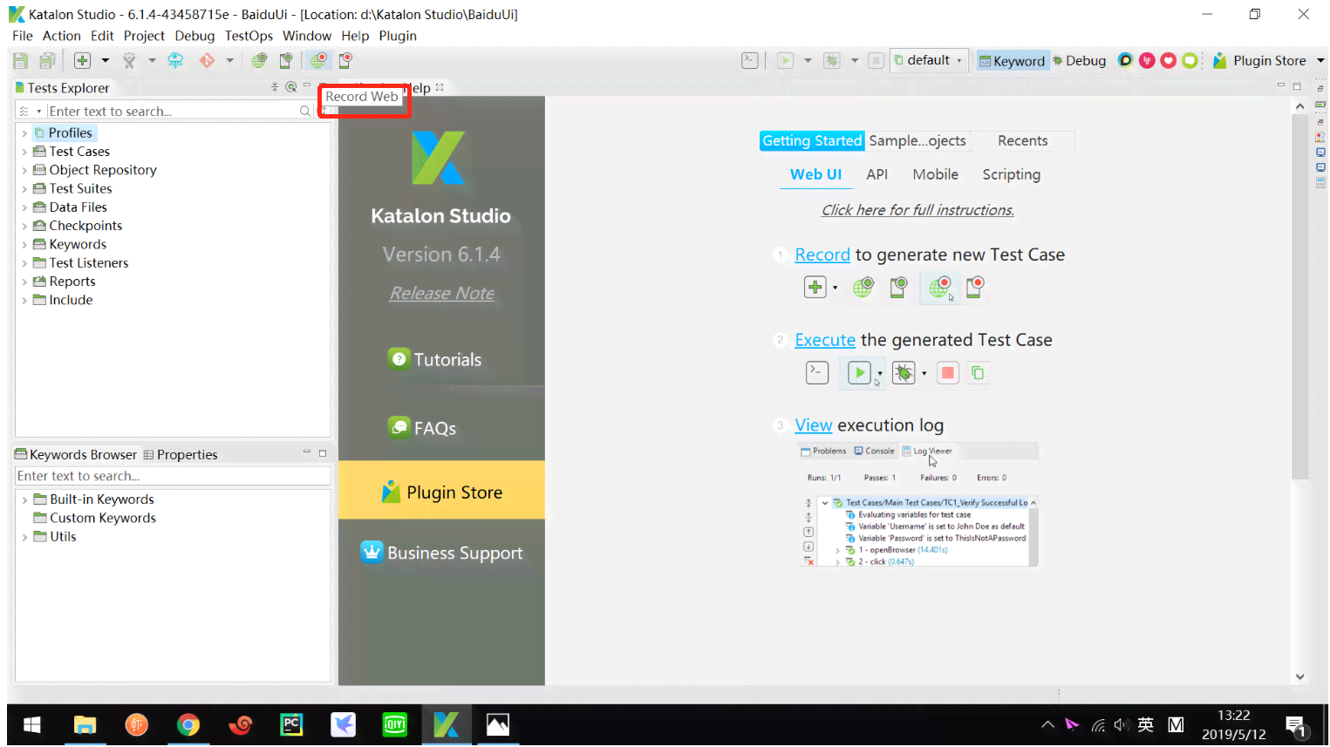Minimize the Tests Explorer panel
Image resolution: width=1330 pixels, height=747 pixels.
(x=307, y=85)
